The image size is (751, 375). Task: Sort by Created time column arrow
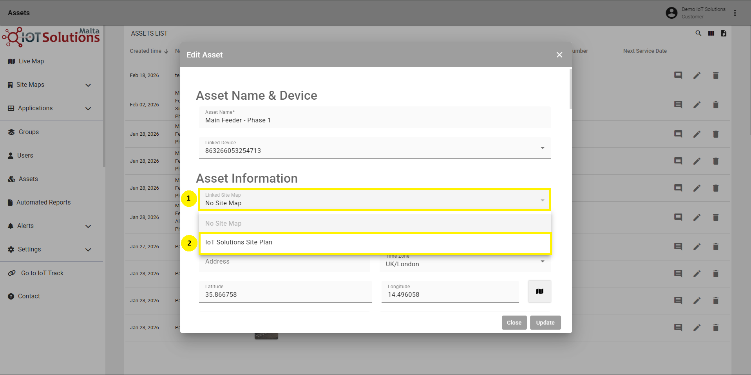point(166,51)
